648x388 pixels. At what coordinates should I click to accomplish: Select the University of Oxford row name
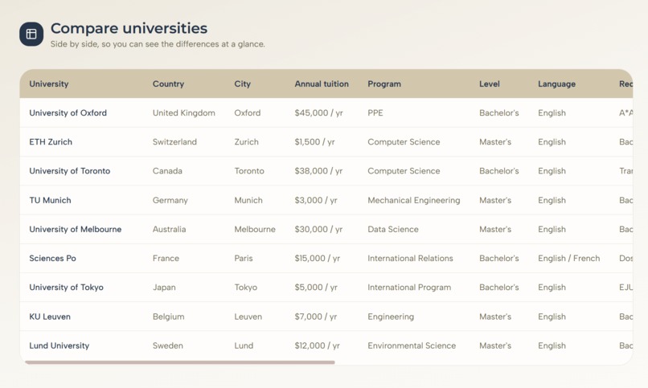(68, 112)
